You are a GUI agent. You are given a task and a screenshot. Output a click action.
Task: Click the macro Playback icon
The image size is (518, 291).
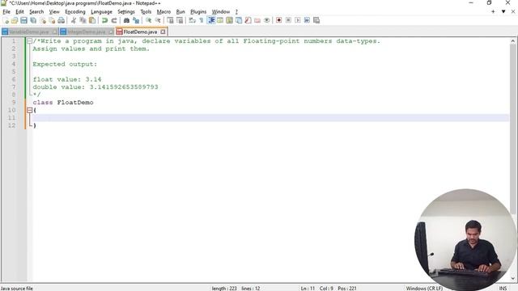click(x=298, y=20)
